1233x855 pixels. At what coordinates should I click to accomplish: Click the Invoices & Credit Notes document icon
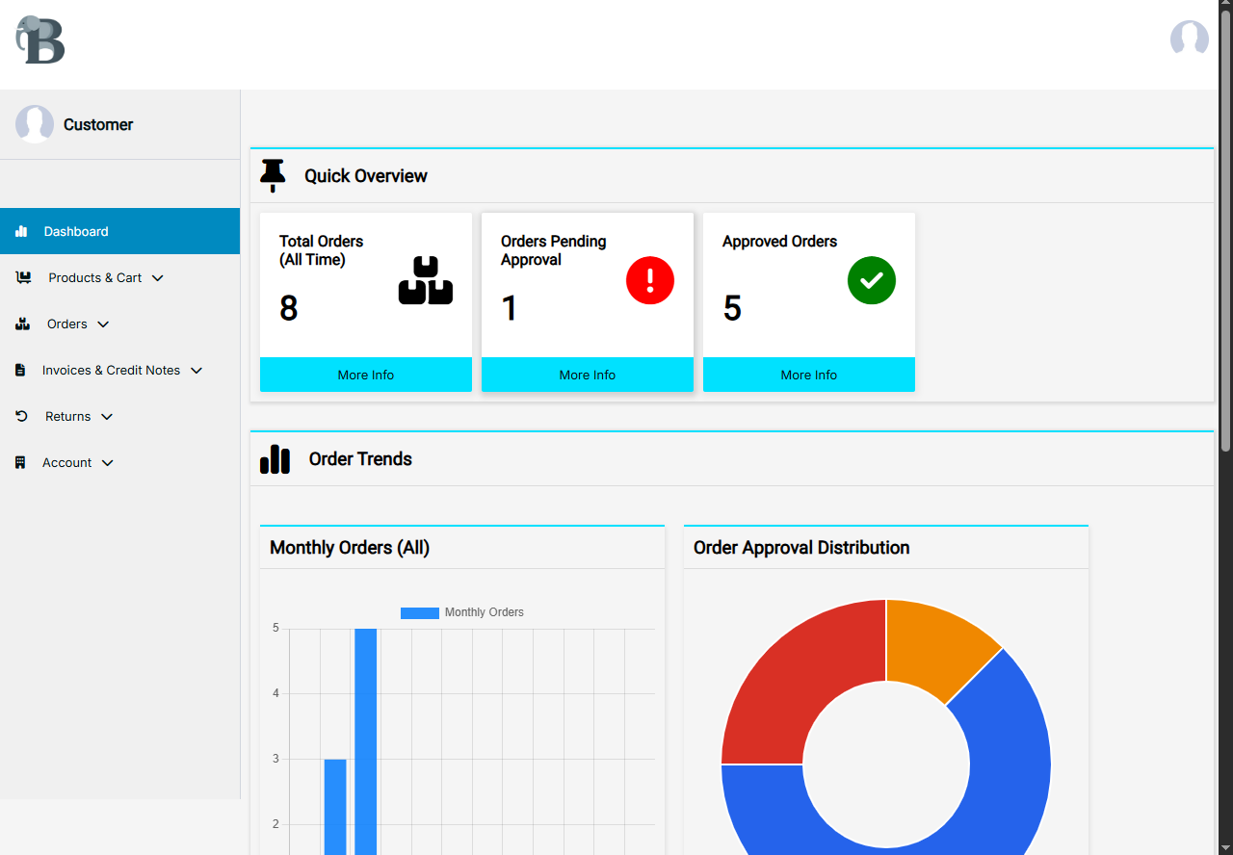20,370
